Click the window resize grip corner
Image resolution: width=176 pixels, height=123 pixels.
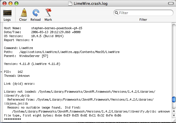point(174,120)
